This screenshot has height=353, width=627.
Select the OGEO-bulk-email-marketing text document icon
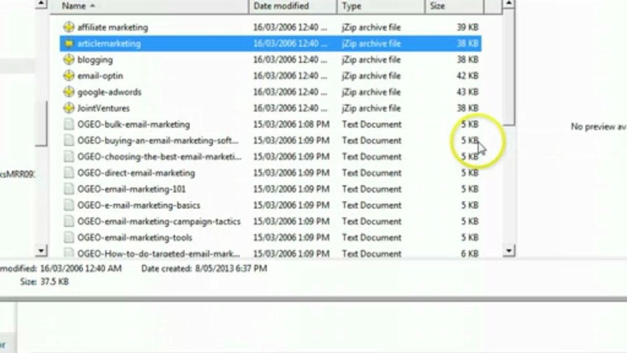pos(69,125)
